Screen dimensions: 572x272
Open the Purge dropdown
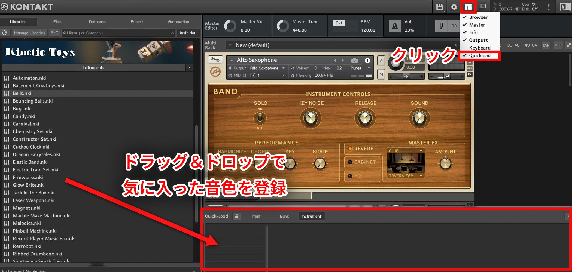pyautogui.click(x=369, y=68)
